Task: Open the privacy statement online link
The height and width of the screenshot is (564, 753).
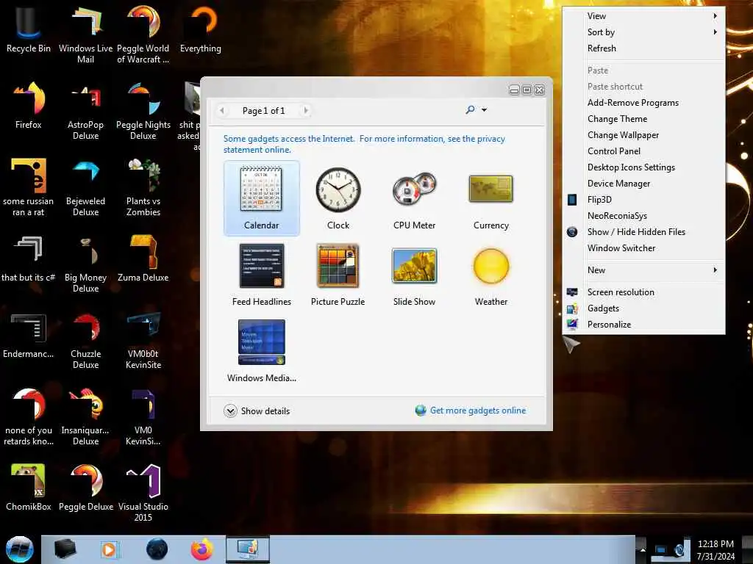Action: click(x=364, y=145)
